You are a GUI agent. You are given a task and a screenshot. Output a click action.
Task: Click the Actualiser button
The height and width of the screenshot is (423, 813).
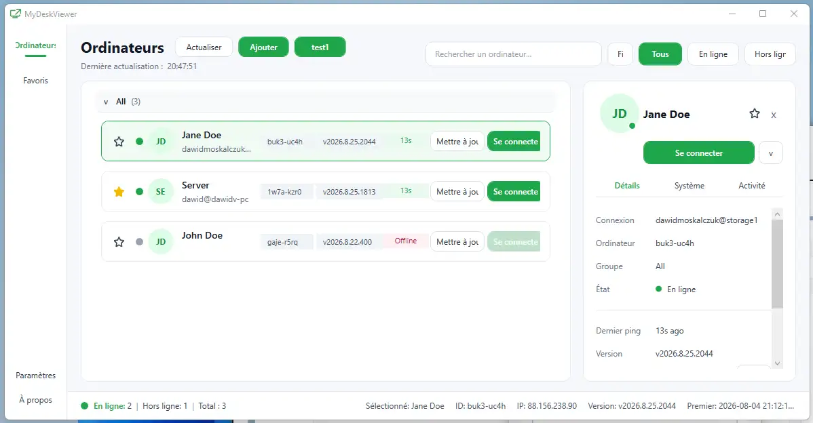point(204,47)
